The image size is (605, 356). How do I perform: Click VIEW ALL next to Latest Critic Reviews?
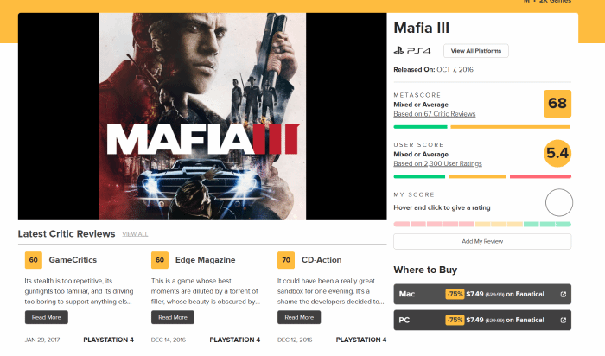click(x=135, y=234)
